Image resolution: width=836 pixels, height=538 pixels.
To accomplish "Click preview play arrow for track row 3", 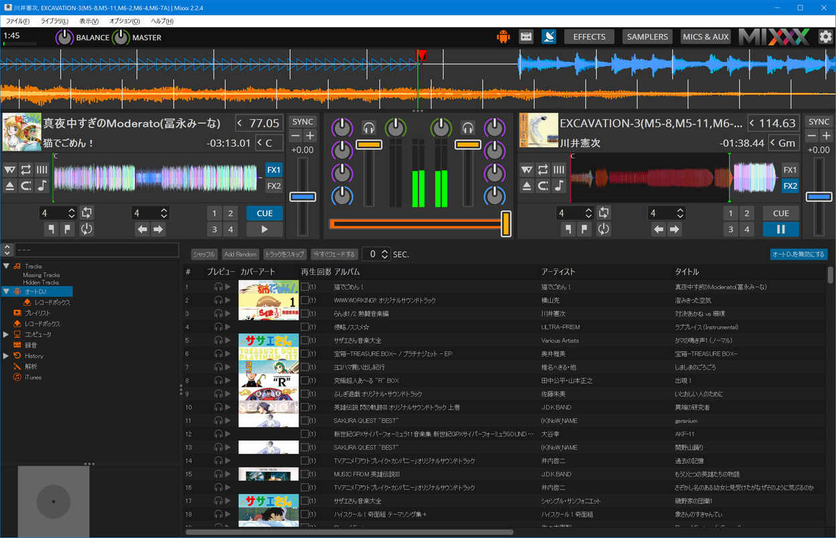I will 228,314.
